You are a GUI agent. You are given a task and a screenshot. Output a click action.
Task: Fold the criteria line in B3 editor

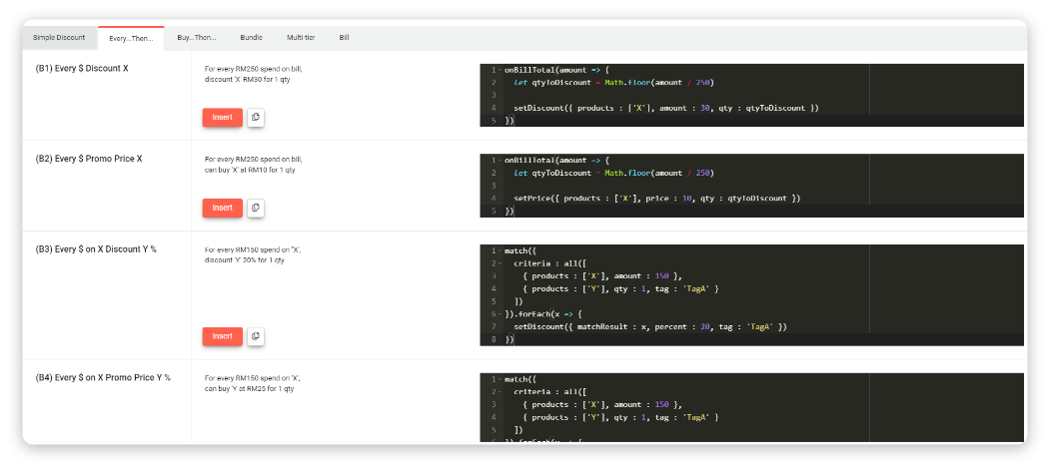pyautogui.click(x=498, y=263)
